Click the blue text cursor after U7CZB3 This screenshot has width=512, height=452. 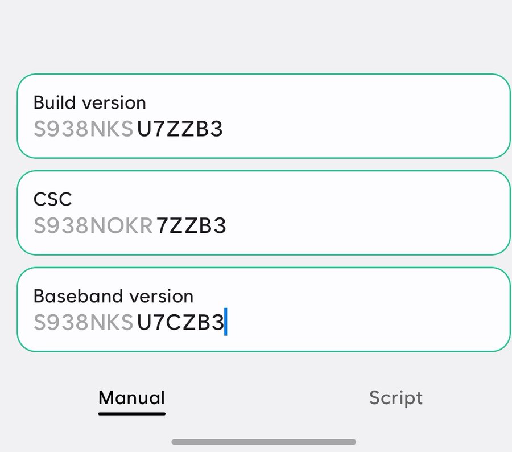pyautogui.click(x=226, y=322)
